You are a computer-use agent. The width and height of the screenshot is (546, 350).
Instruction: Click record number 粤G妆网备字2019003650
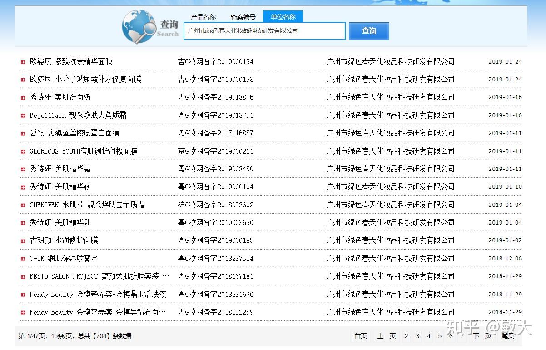click(x=216, y=222)
